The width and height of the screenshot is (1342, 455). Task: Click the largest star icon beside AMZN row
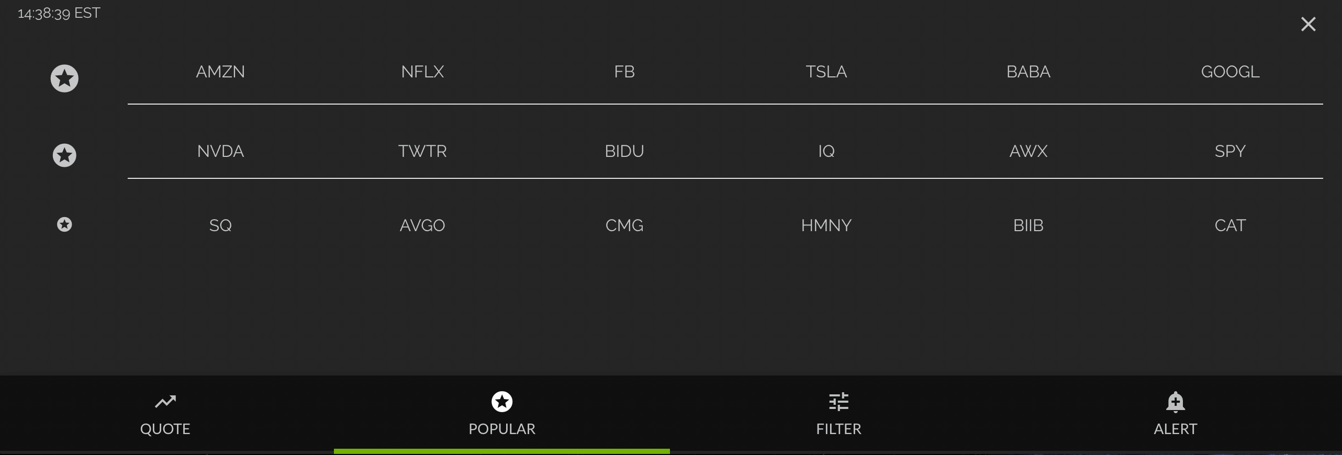64,78
